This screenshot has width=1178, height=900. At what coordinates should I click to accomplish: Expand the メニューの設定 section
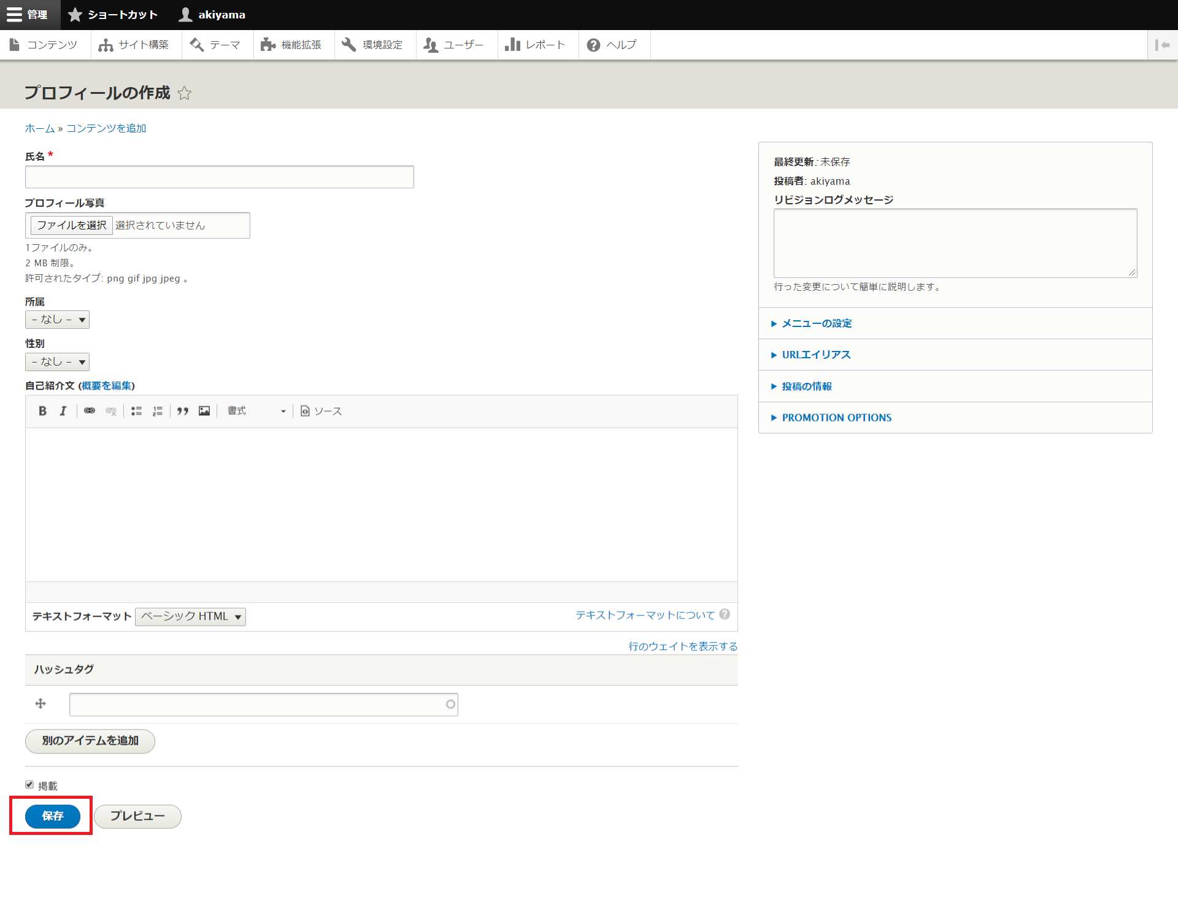tap(816, 323)
